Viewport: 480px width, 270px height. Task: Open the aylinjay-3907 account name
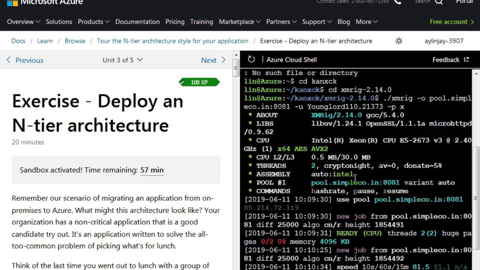coord(444,41)
